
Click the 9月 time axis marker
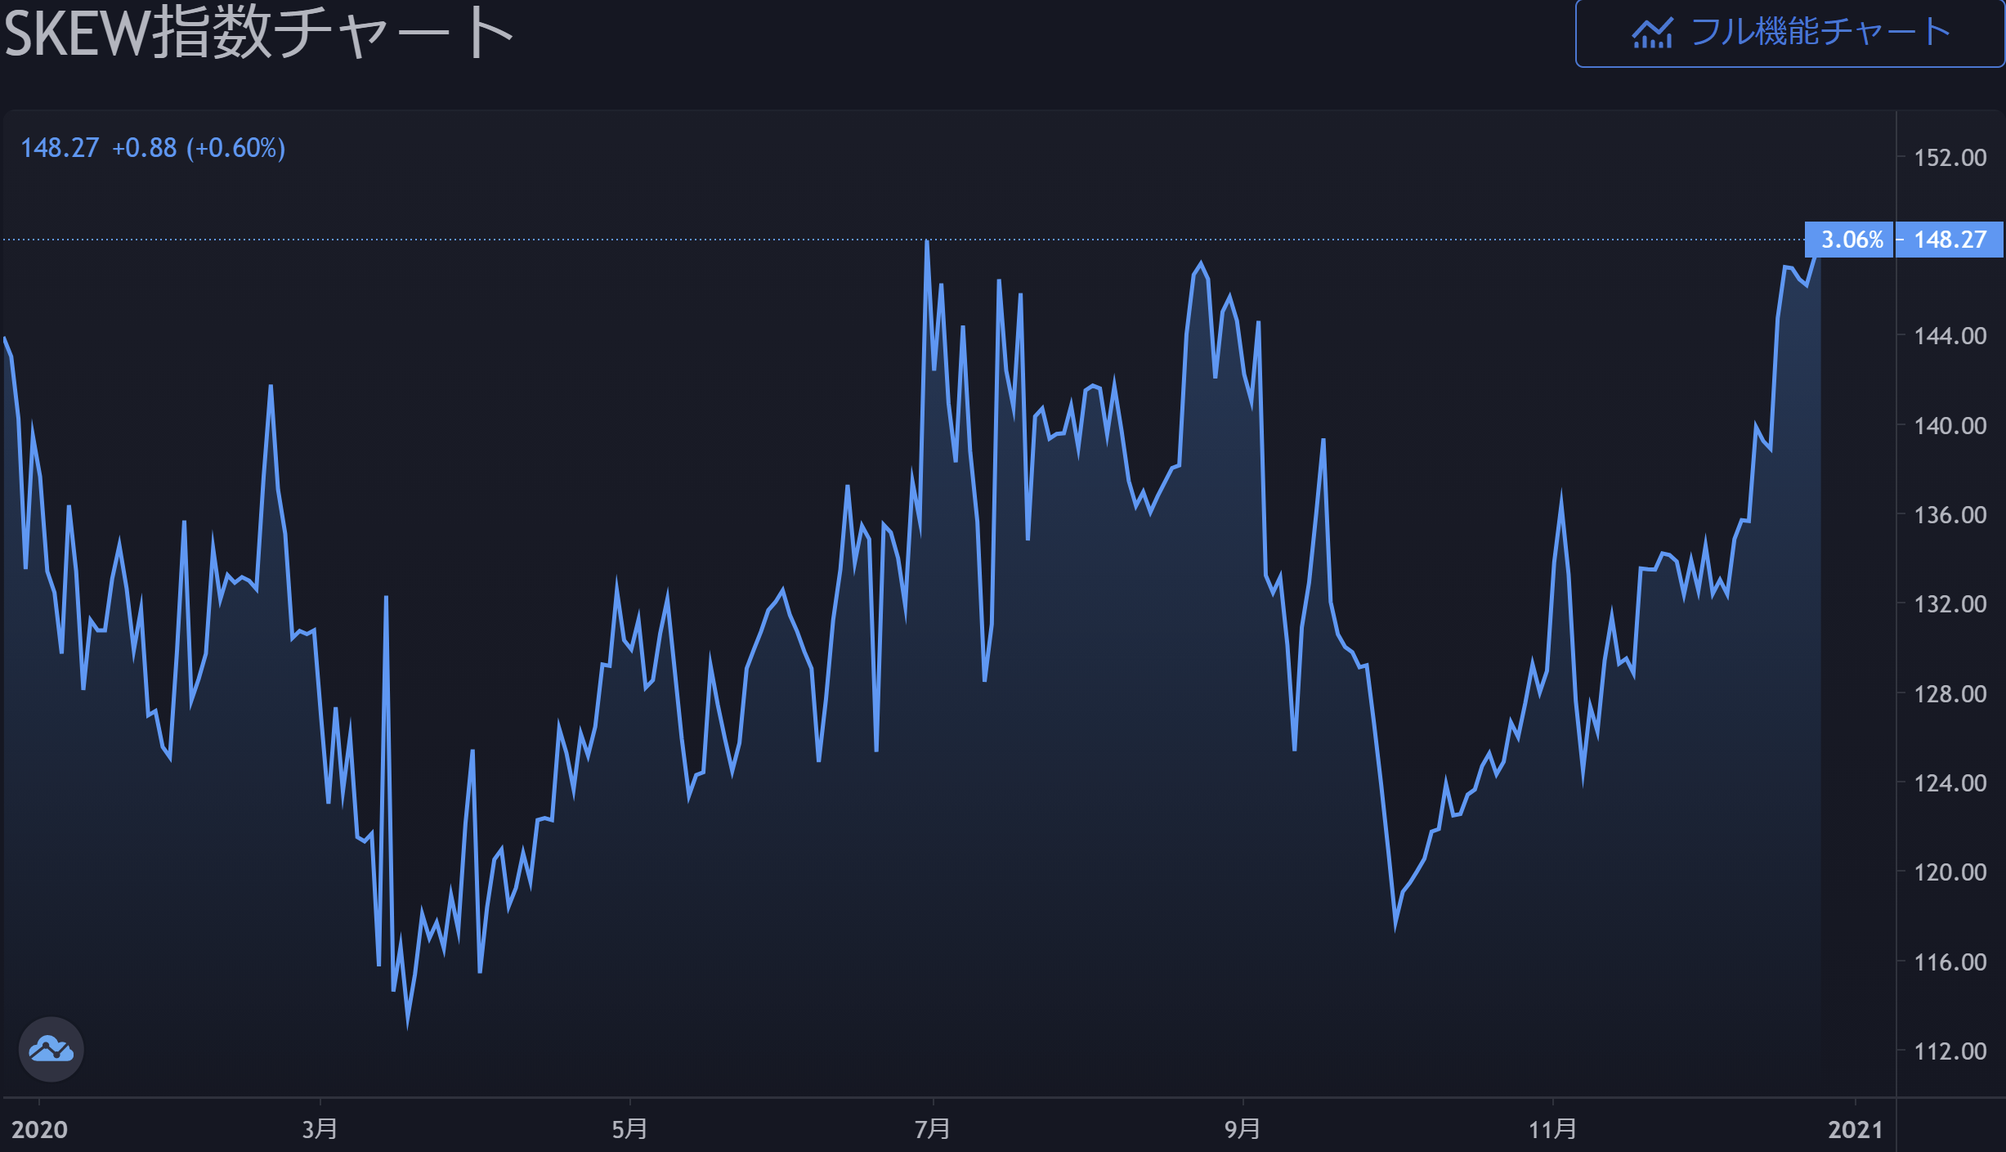click(1242, 1129)
